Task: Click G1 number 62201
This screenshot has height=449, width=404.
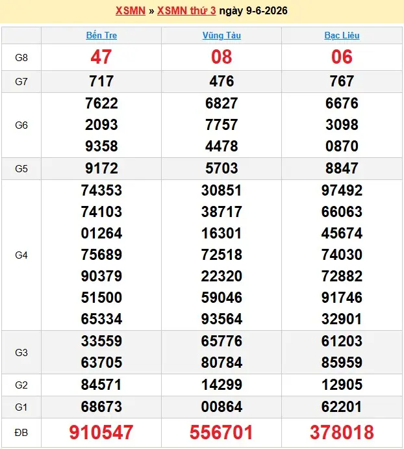Action: tap(342, 407)
